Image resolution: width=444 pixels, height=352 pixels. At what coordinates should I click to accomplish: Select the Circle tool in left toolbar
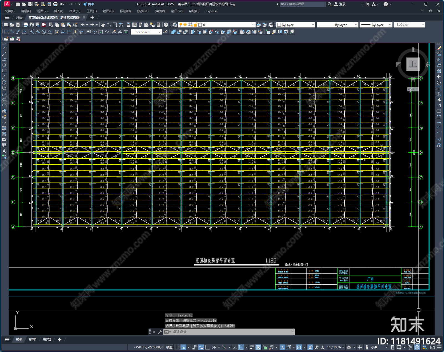coord(4,82)
